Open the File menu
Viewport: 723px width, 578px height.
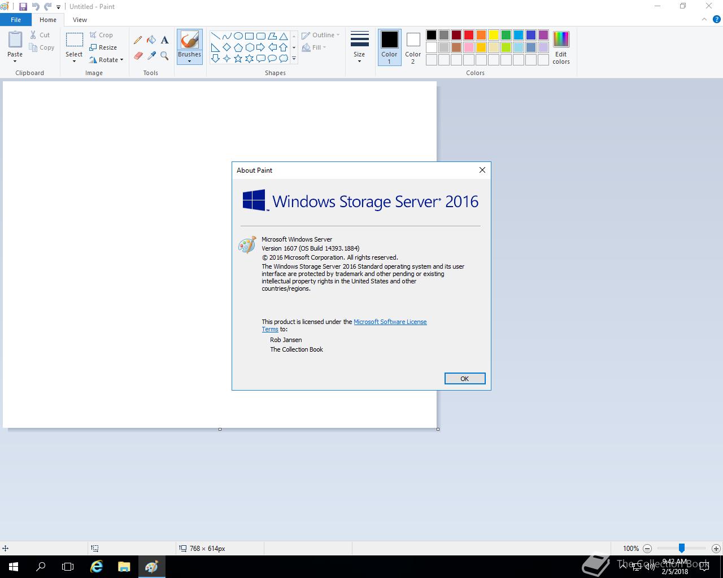coord(16,19)
